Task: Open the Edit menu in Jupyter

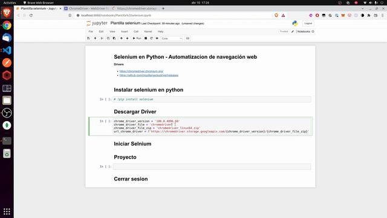Action: [x=101, y=31]
